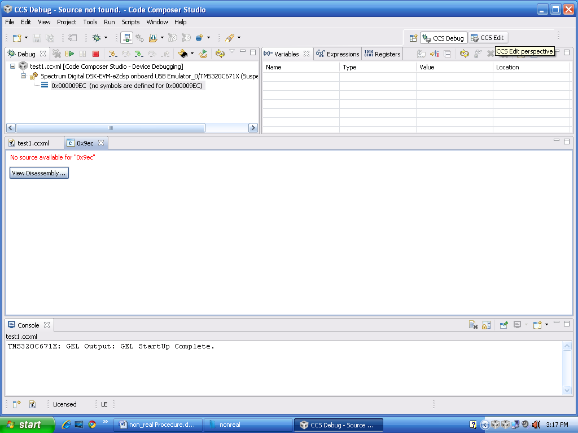Viewport: 578px width, 433px height.
Task: Click the Restart icon in Debug view
Action: [x=203, y=54]
